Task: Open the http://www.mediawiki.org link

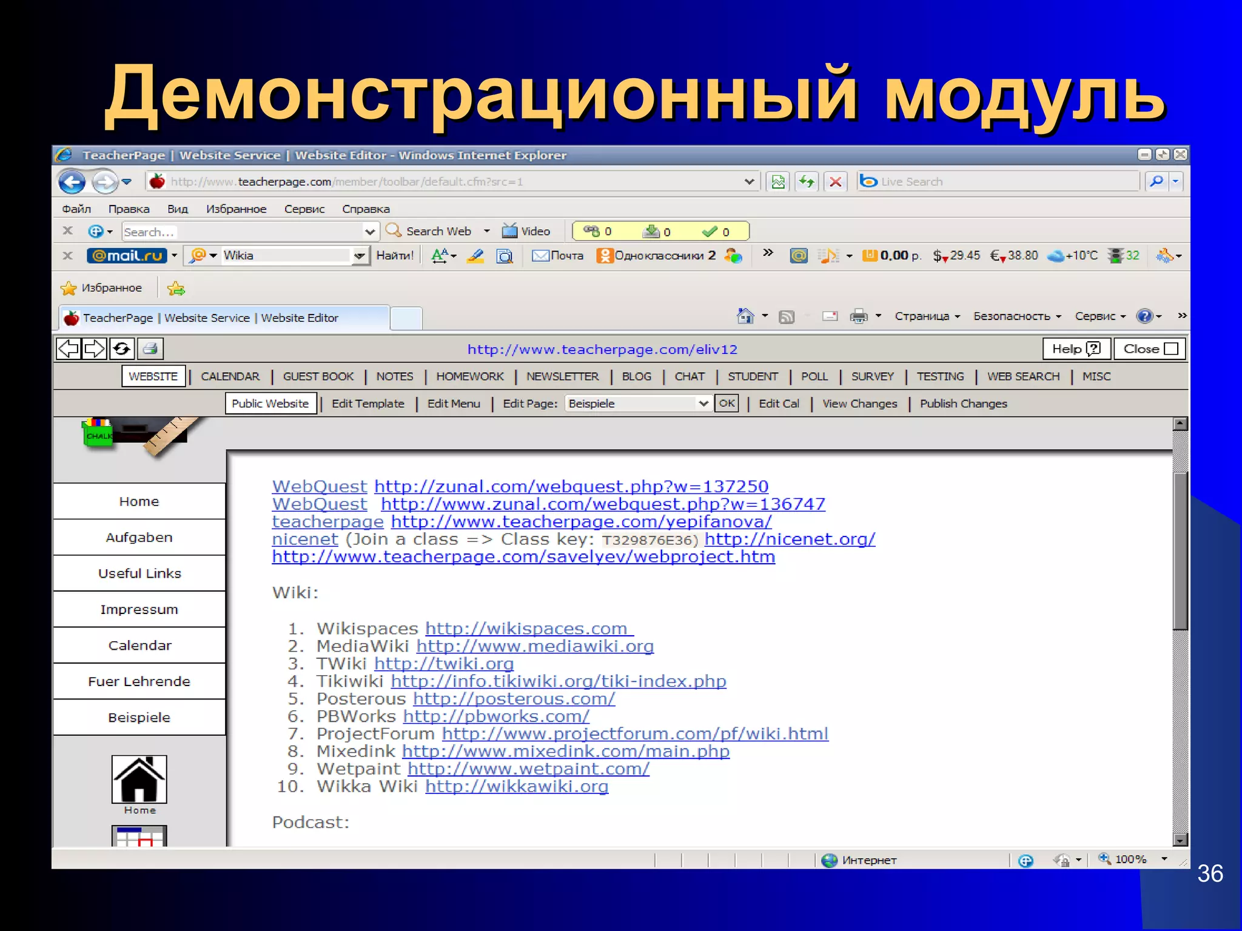Action: coord(535,646)
